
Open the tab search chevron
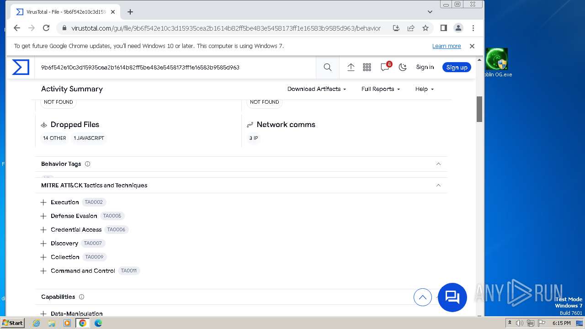pos(430,12)
